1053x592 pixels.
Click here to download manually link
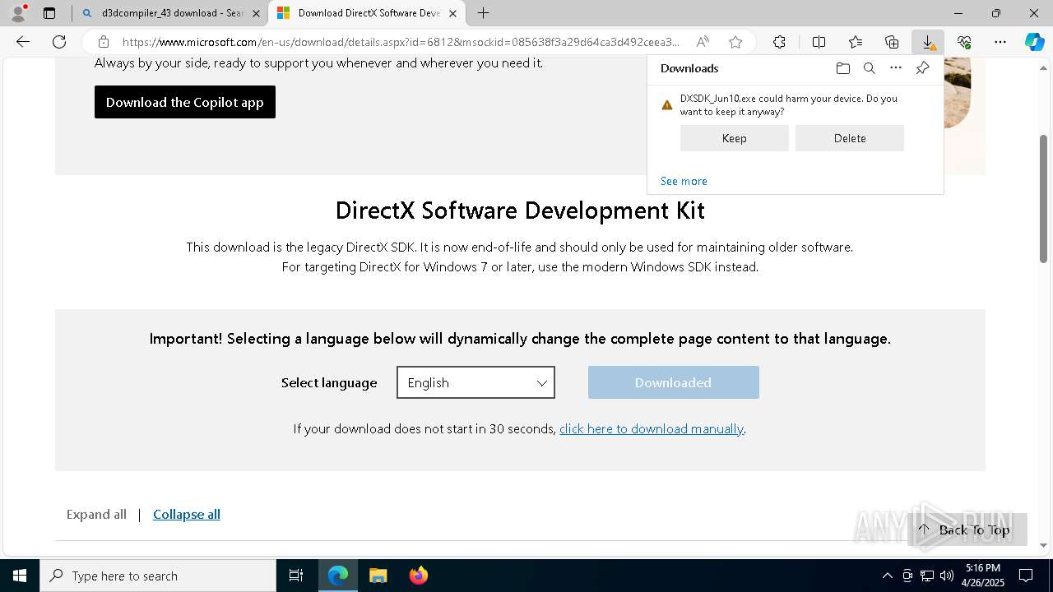point(652,428)
